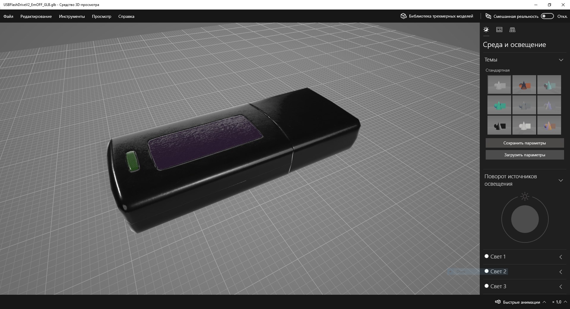
Task: Toggle the Свет 3 light dot
Action: [487, 286]
